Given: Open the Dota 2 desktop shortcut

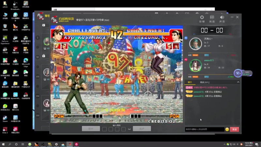Looking at the screenshot, I should (5, 130).
